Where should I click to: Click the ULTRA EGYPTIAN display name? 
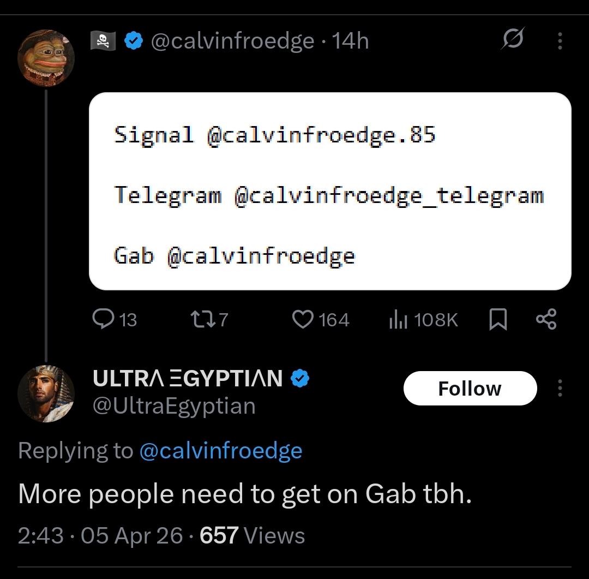(x=188, y=378)
